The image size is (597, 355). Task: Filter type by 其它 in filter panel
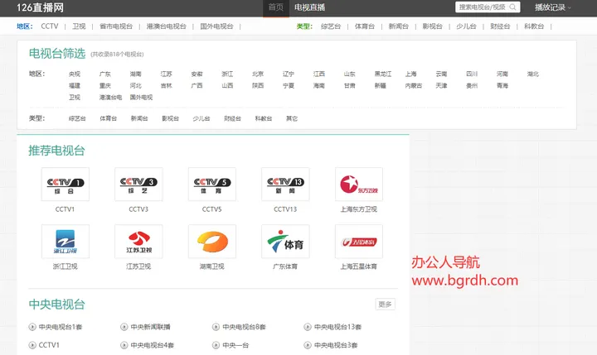click(292, 118)
